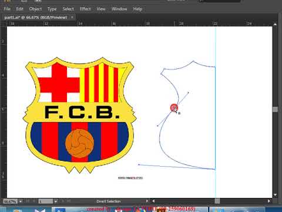Open the Effect menu
Viewport: 282px width, 212px height.
click(x=85, y=9)
